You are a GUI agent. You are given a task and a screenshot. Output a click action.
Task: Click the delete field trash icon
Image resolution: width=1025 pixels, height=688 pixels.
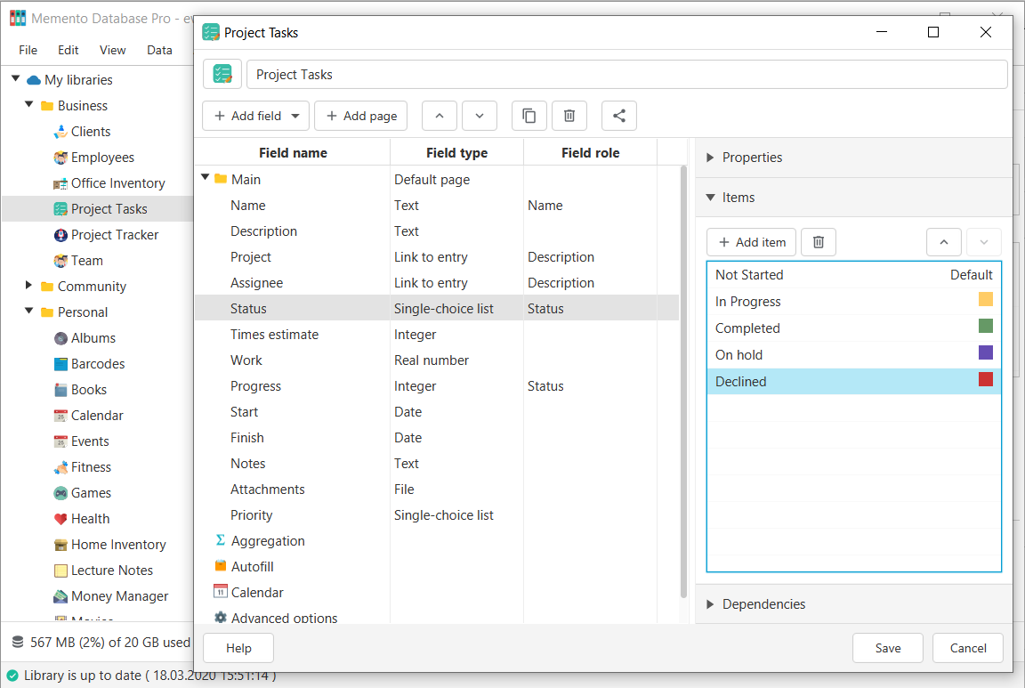click(569, 116)
